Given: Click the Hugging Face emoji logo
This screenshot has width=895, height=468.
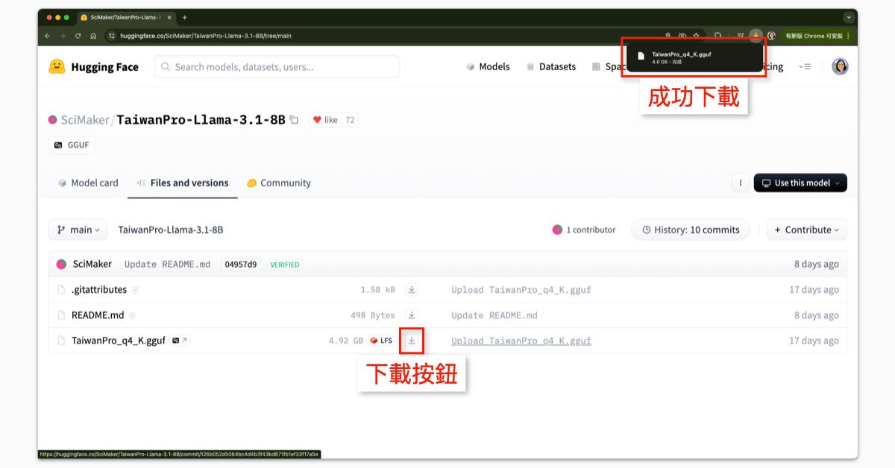Looking at the screenshot, I should point(57,66).
